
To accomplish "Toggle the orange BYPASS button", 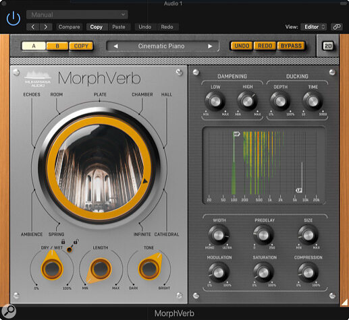I will (x=291, y=46).
